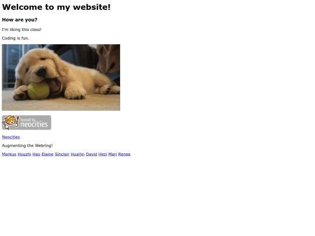The image size is (315, 236).
Task: Follow the Hao link
Action: (36, 154)
